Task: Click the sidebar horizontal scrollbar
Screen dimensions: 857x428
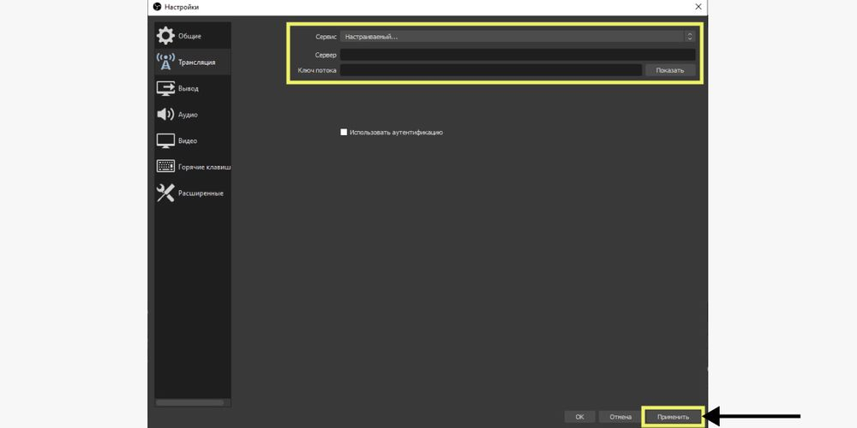Action: point(189,402)
